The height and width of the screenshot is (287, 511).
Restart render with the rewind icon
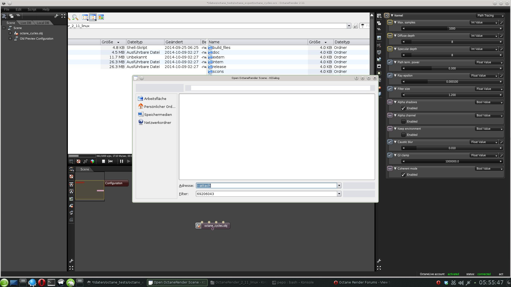(x=111, y=161)
